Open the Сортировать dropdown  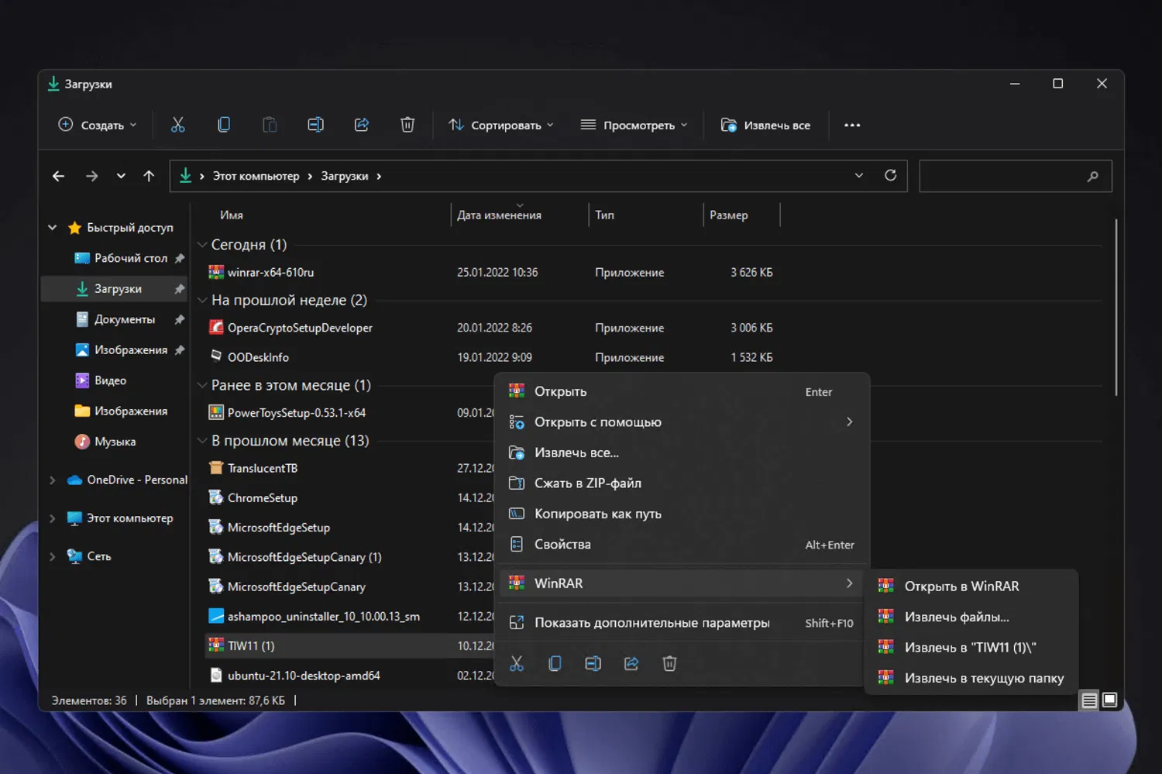501,125
